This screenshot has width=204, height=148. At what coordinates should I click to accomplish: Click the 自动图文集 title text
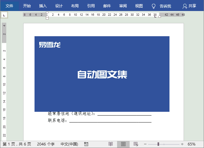tap(102, 75)
